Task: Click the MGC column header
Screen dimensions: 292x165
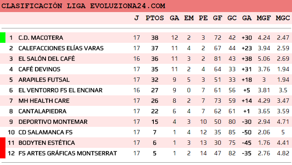Action: [x=283, y=18]
